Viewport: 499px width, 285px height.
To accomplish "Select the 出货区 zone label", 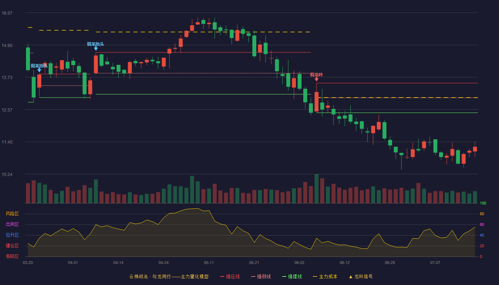I will pos(12,224).
